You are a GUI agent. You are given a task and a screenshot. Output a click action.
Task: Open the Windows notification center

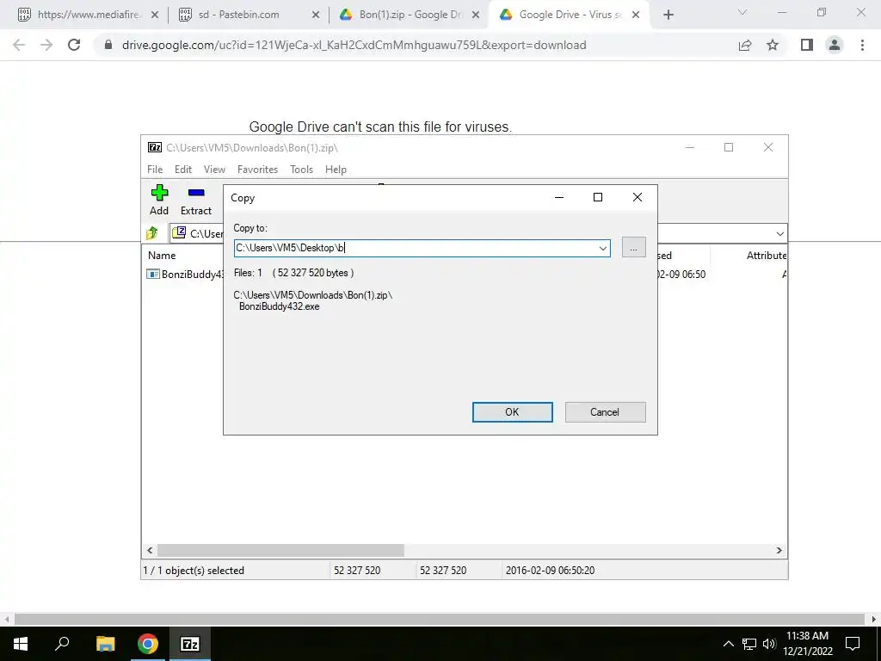(853, 644)
